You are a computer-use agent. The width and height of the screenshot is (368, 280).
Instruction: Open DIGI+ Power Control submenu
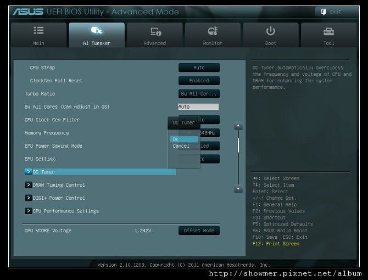coord(59,198)
